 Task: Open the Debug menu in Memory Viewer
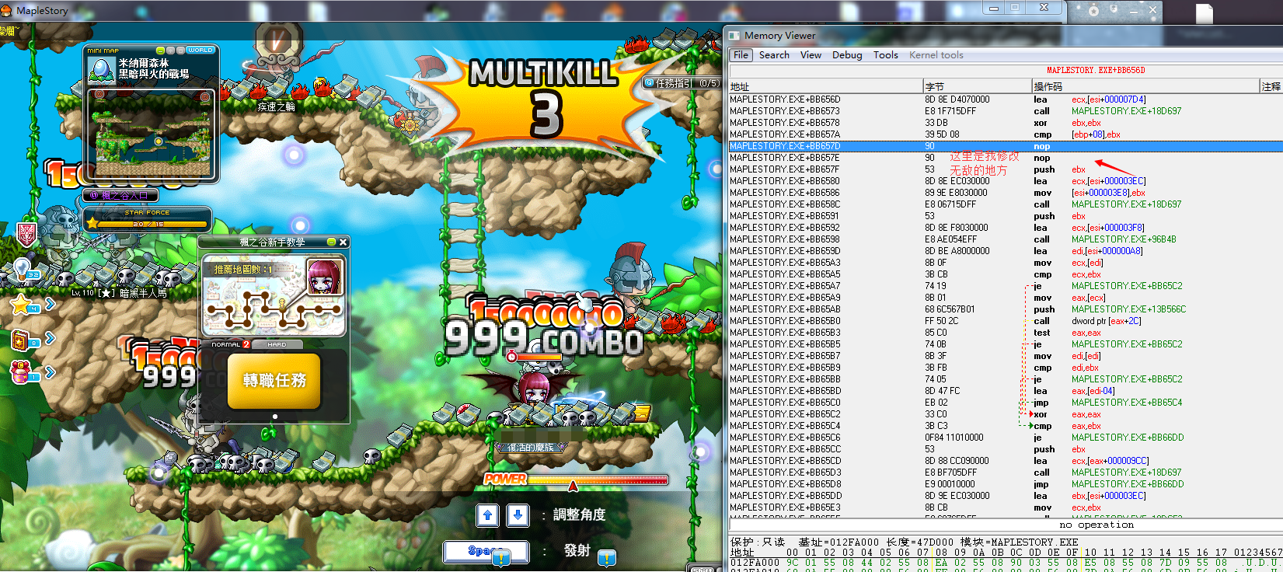847,55
